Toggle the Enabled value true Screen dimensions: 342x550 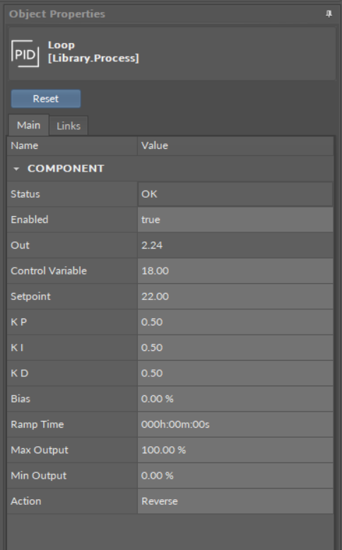coord(235,220)
